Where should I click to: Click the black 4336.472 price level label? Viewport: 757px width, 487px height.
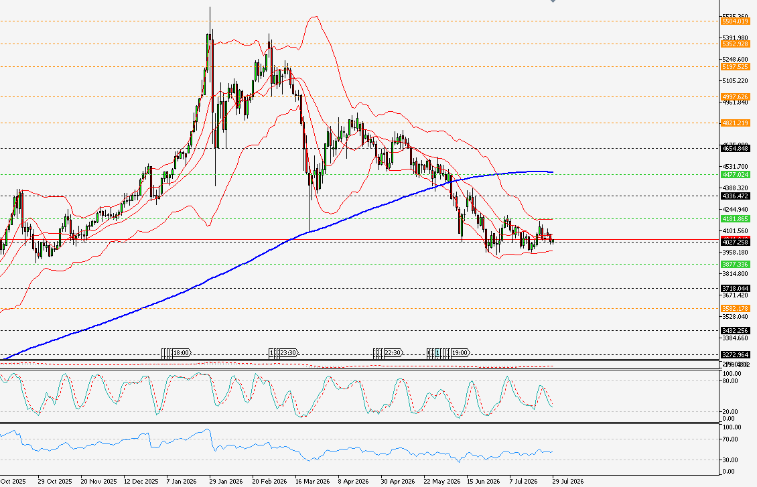point(735,196)
